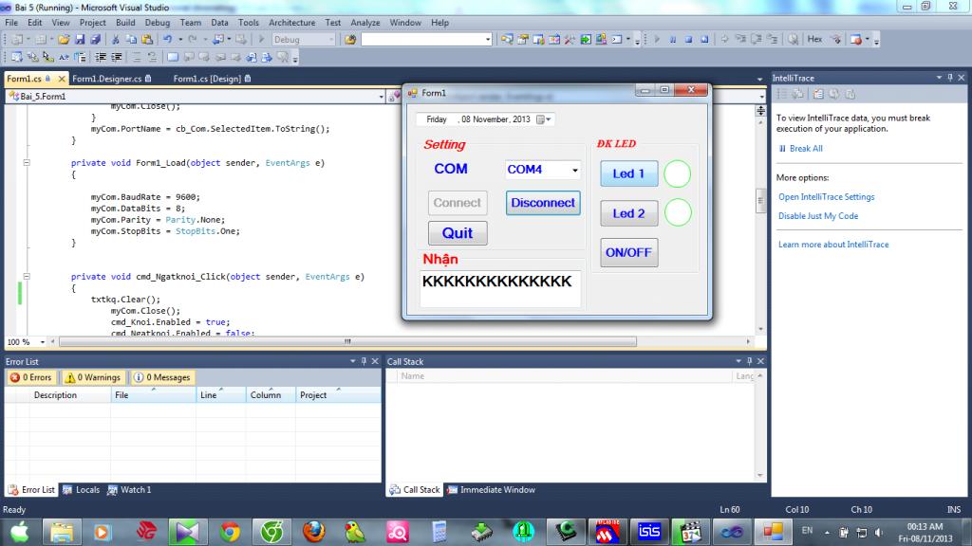
Task: Open Firefox from the taskbar
Action: pyautogui.click(x=313, y=531)
